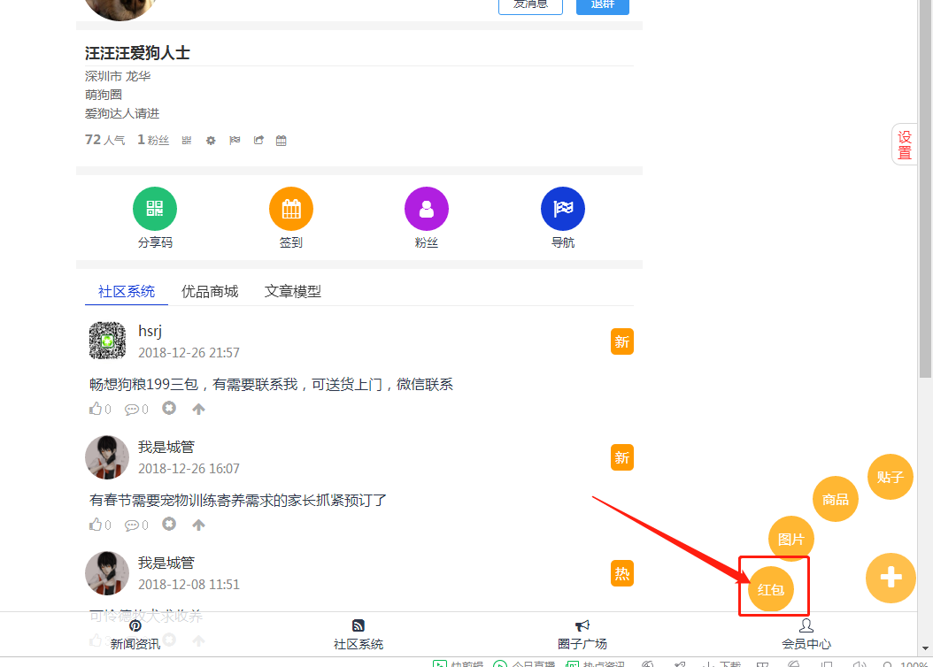Image resolution: width=933 pixels, height=667 pixels.
Task: Like hsrj's post with thumbs-up
Action: (x=96, y=409)
